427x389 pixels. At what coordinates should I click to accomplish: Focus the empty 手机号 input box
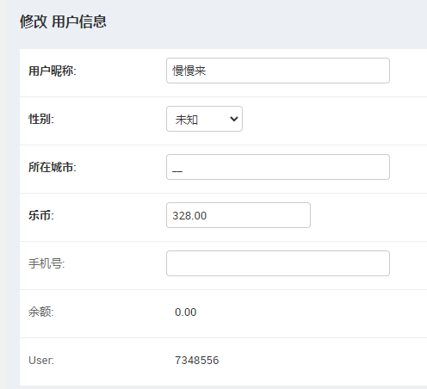coord(278,263)
